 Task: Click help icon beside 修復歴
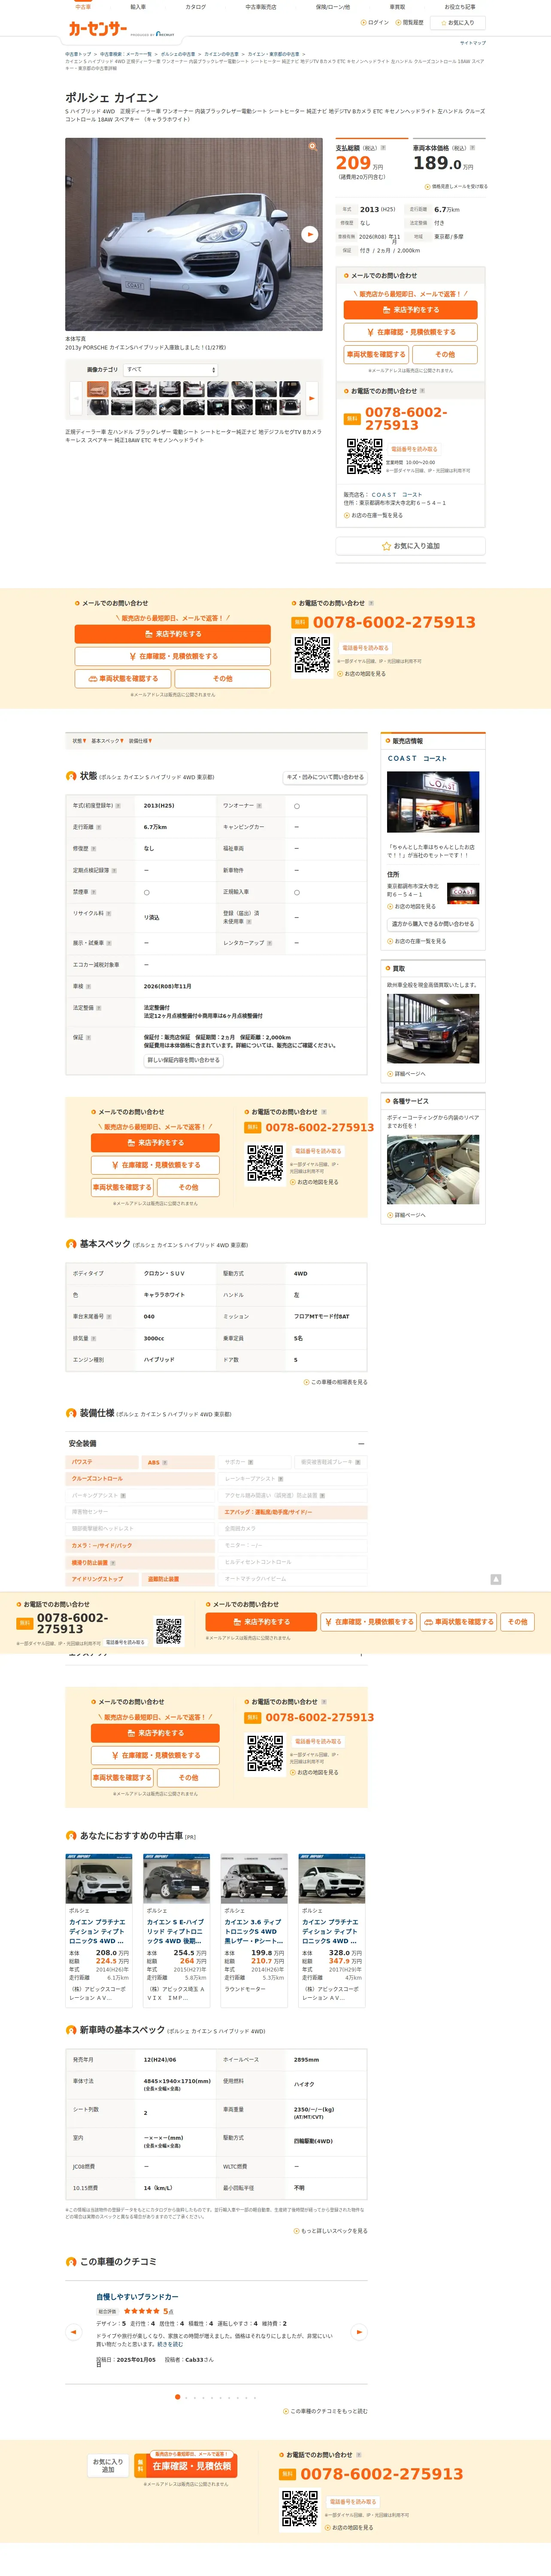(x=94, y=848)
